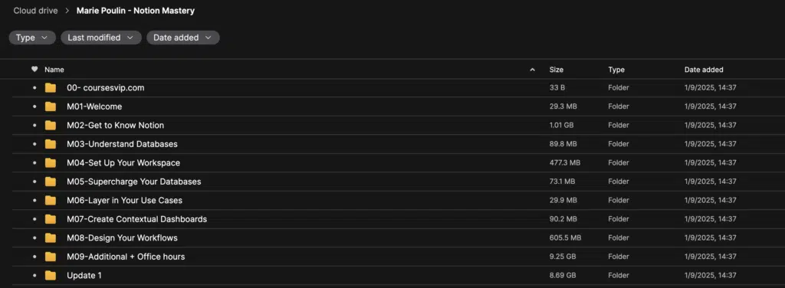This screenshot has height=288, width=785.
Task: Click the 00- coursesvip.com folder icon
Action: click(x=51, y=88)
